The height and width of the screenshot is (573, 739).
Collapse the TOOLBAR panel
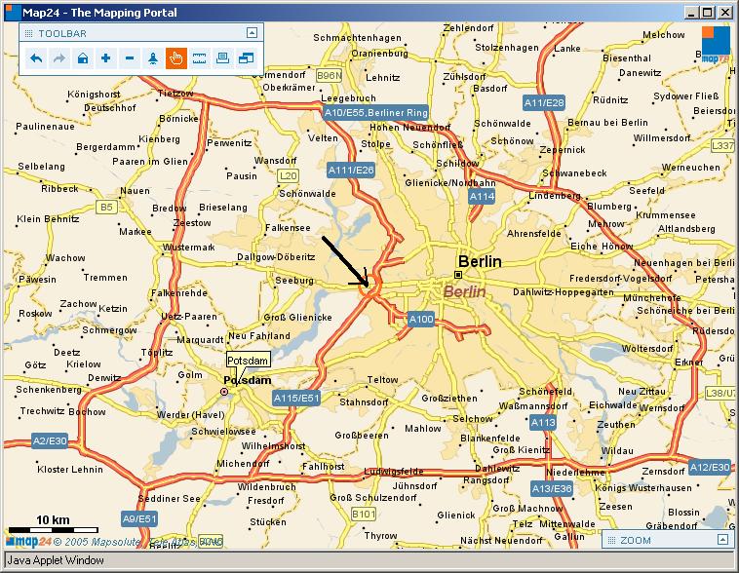251,32
